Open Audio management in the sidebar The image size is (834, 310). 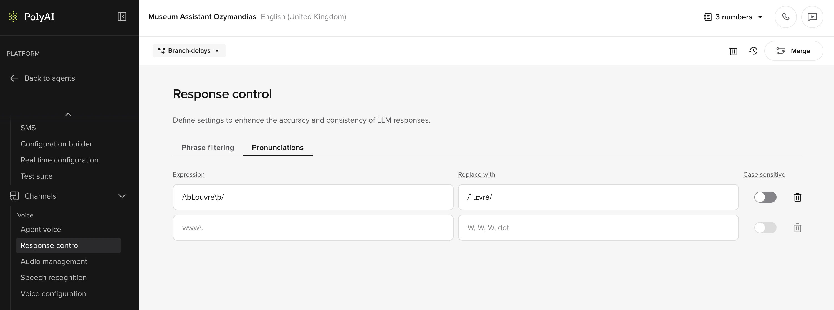tap(54, 261)
